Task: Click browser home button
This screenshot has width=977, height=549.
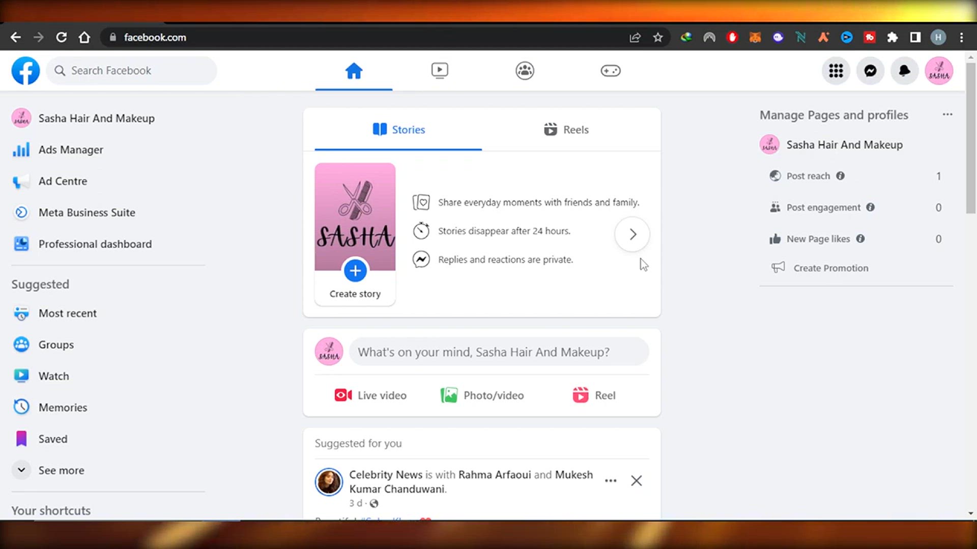Action: tap(84, 37)
